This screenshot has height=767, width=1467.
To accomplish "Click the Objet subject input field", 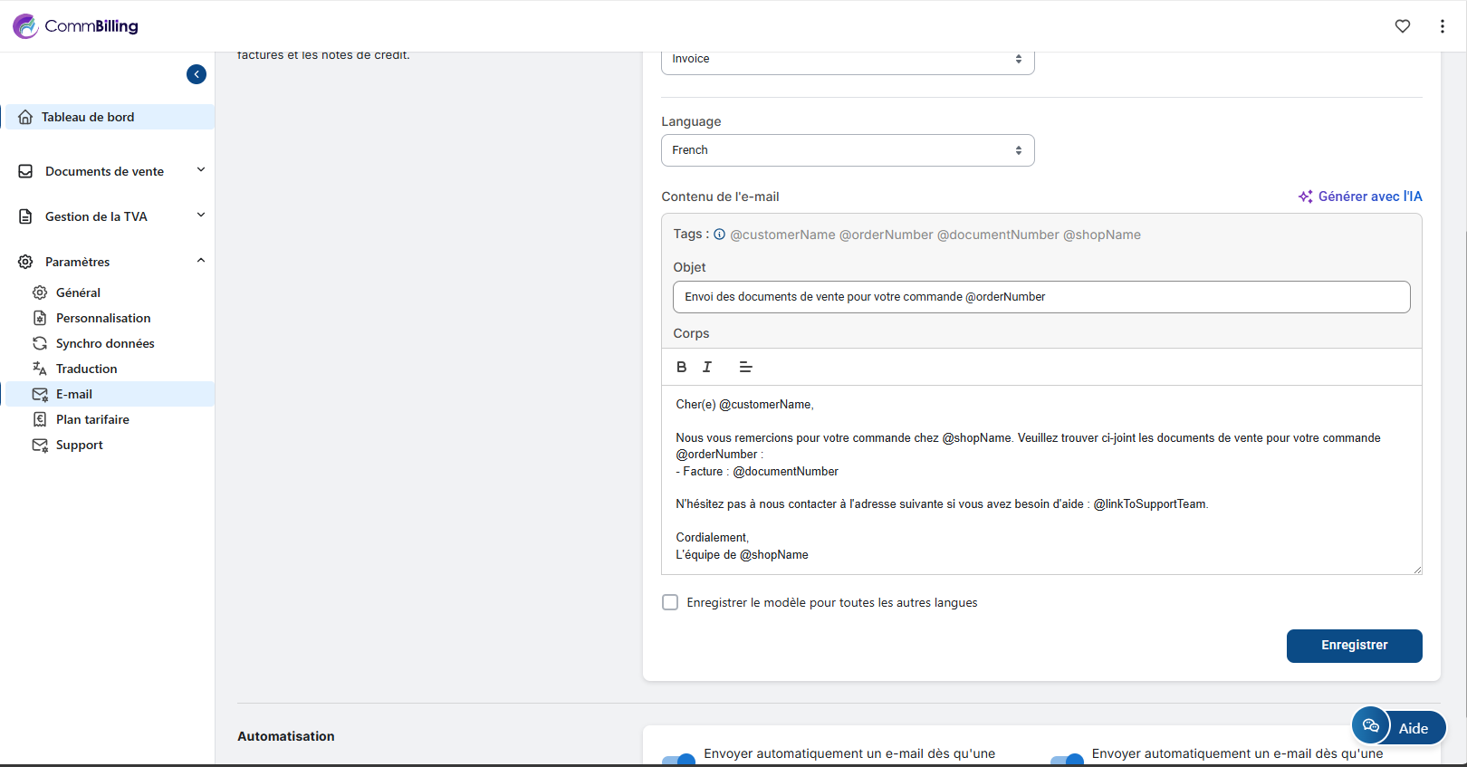I will point(1040,297).
